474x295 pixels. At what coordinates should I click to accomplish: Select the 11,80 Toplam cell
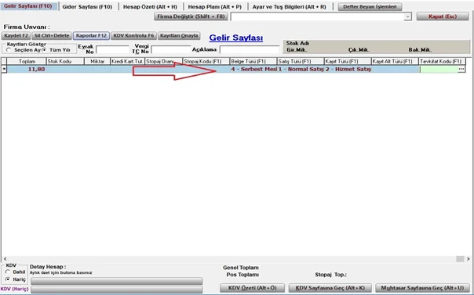27,70
